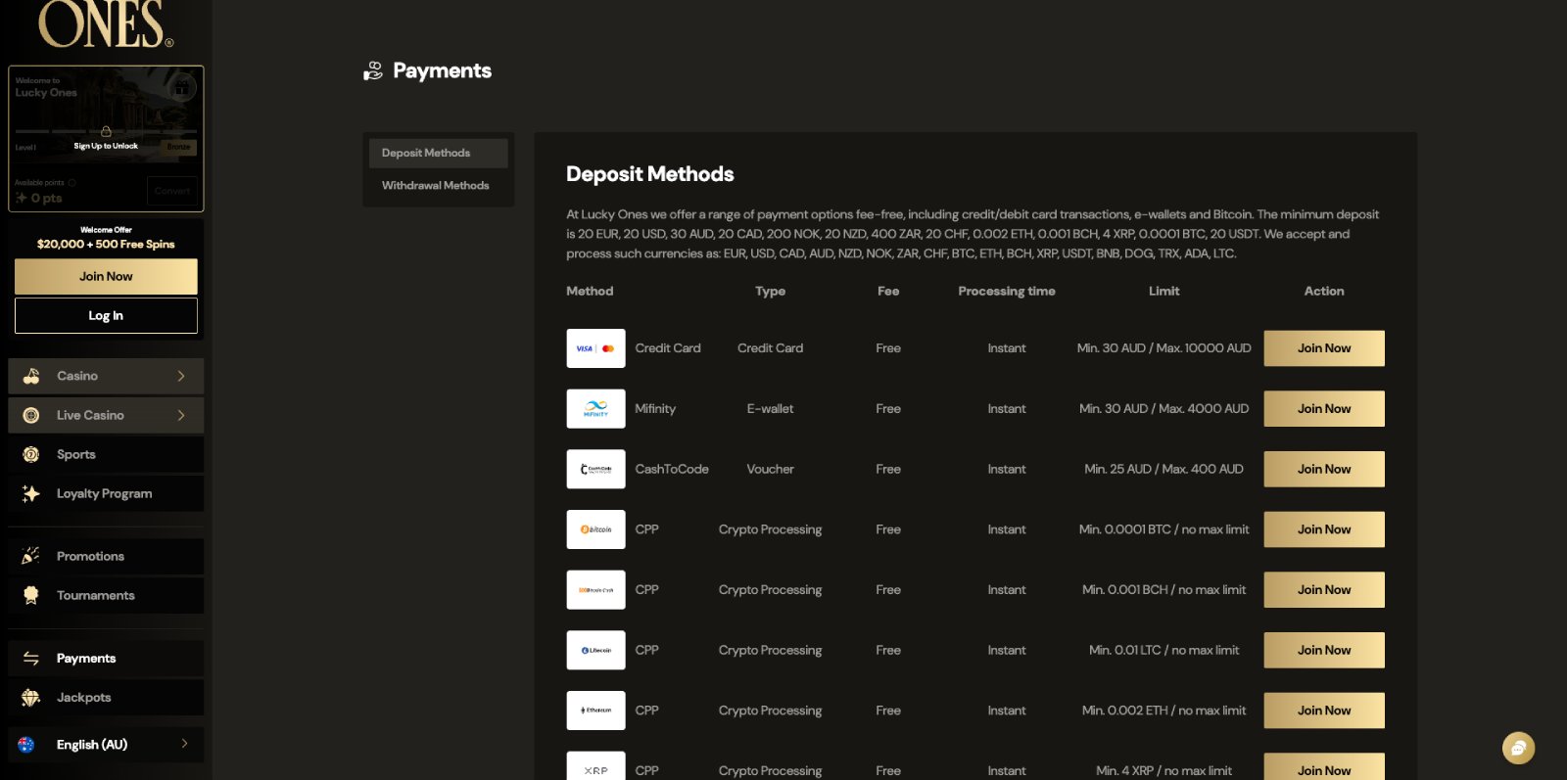Screen dimensions: 1567x780
Task: Click Join Now for Bitcoin Cash deposit
Action: 1324,590
